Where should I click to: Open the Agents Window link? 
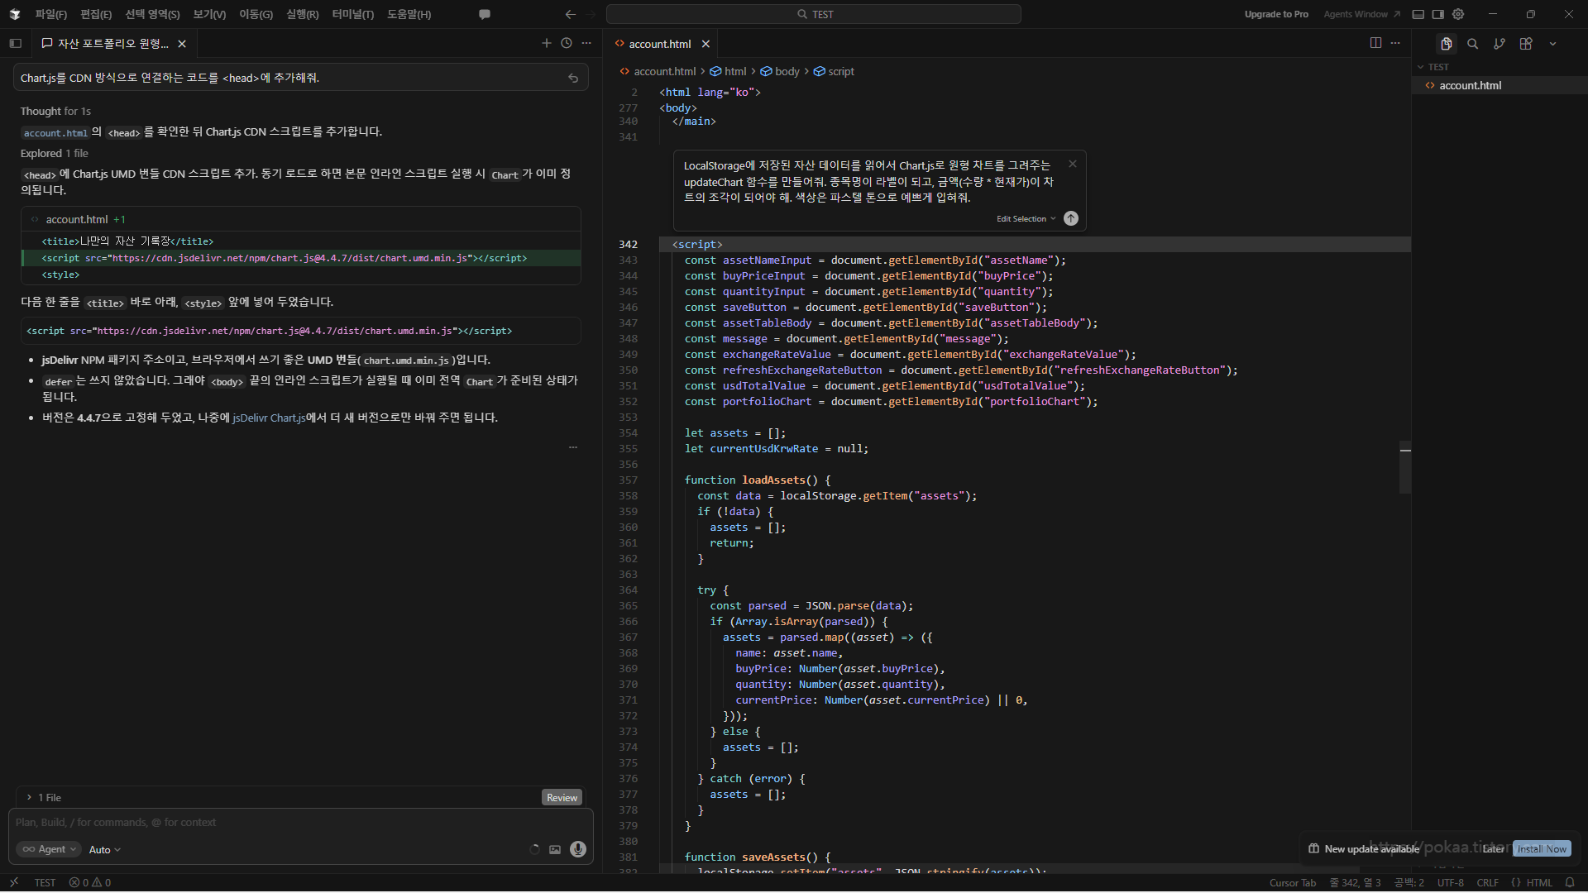[1361, 14]
